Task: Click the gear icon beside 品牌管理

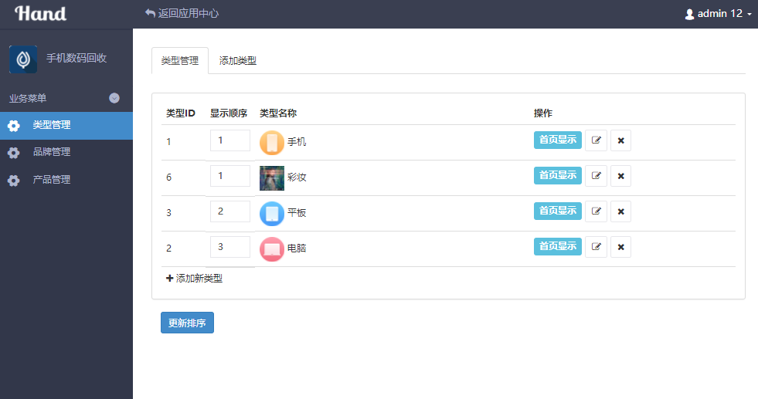Action: pyautogui.click(x=14, y=153)
